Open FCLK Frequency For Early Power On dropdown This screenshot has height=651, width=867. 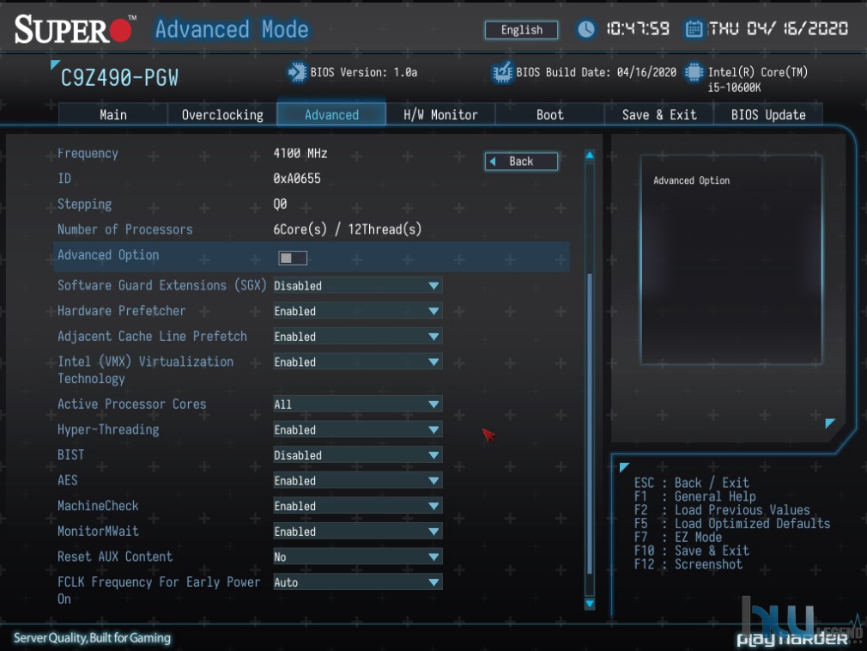[x=358, y=582]
